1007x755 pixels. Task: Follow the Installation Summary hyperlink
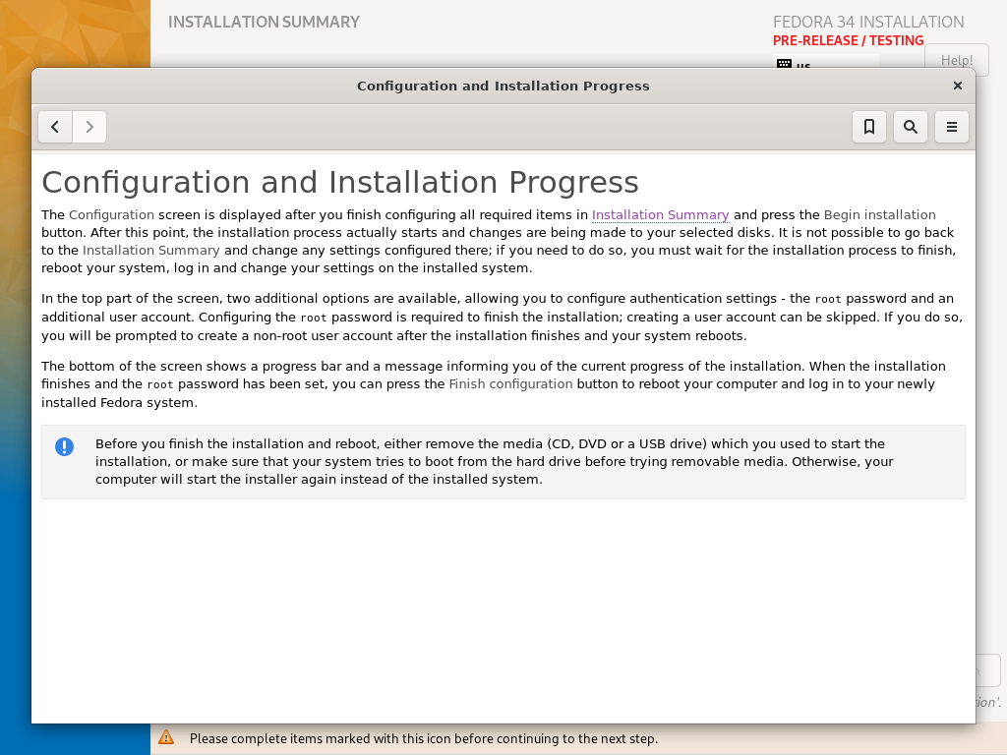tap(660, 214)
